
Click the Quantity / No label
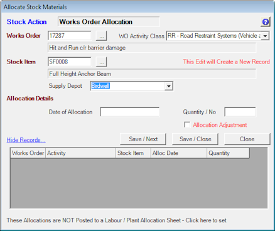click(200, 112)
